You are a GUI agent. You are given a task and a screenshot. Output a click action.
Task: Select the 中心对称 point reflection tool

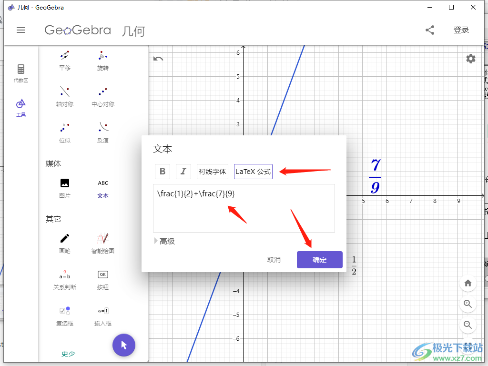pyautogui.click(x=103, y=96)
